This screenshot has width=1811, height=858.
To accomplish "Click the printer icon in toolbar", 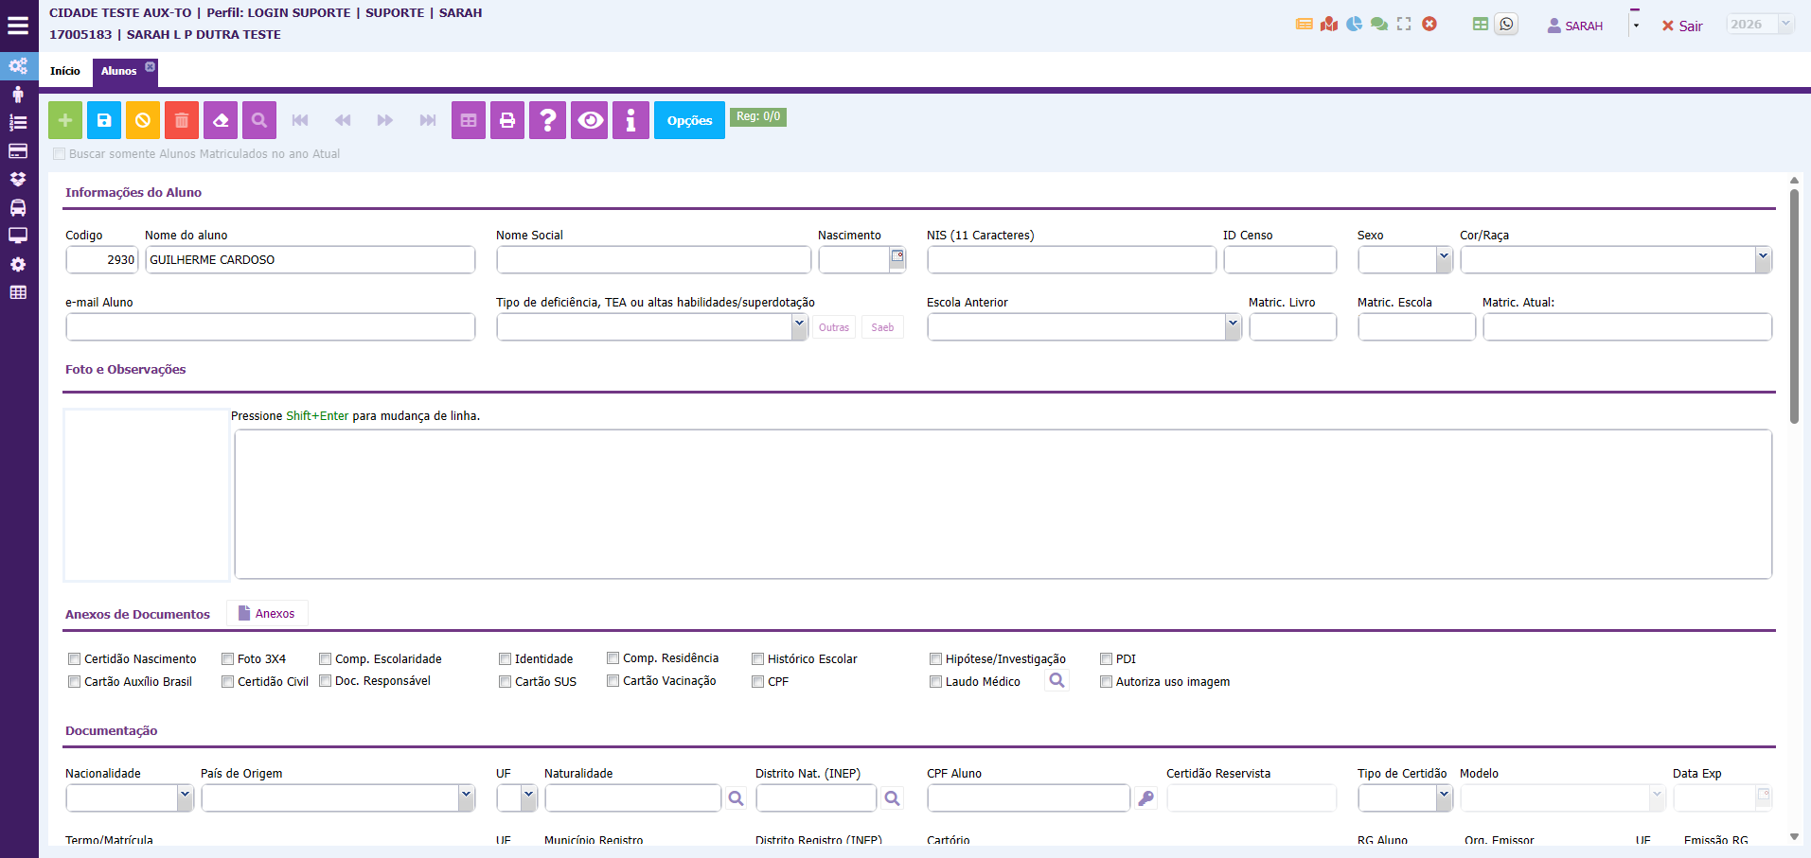I will pyautogui.click(x=507, y=120).
